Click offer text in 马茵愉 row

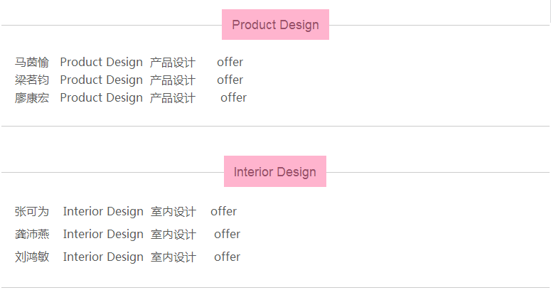[x=230, y=62]
